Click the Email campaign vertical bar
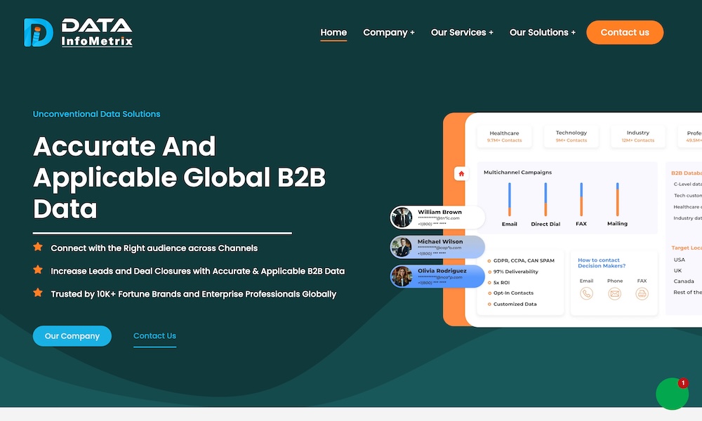Image resolution: width=702 pixels, height=421 pixels. 510,200
